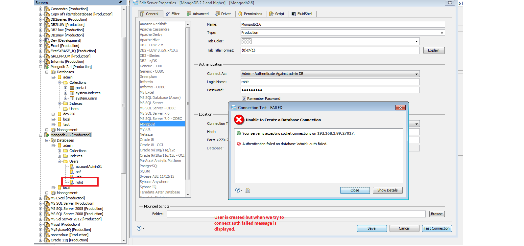
Task: Click the asf user icon
Action: [72, 172]
